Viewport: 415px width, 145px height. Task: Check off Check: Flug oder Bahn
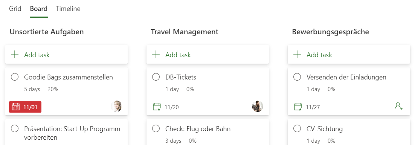pyautogui.click(x=156, y=129)
